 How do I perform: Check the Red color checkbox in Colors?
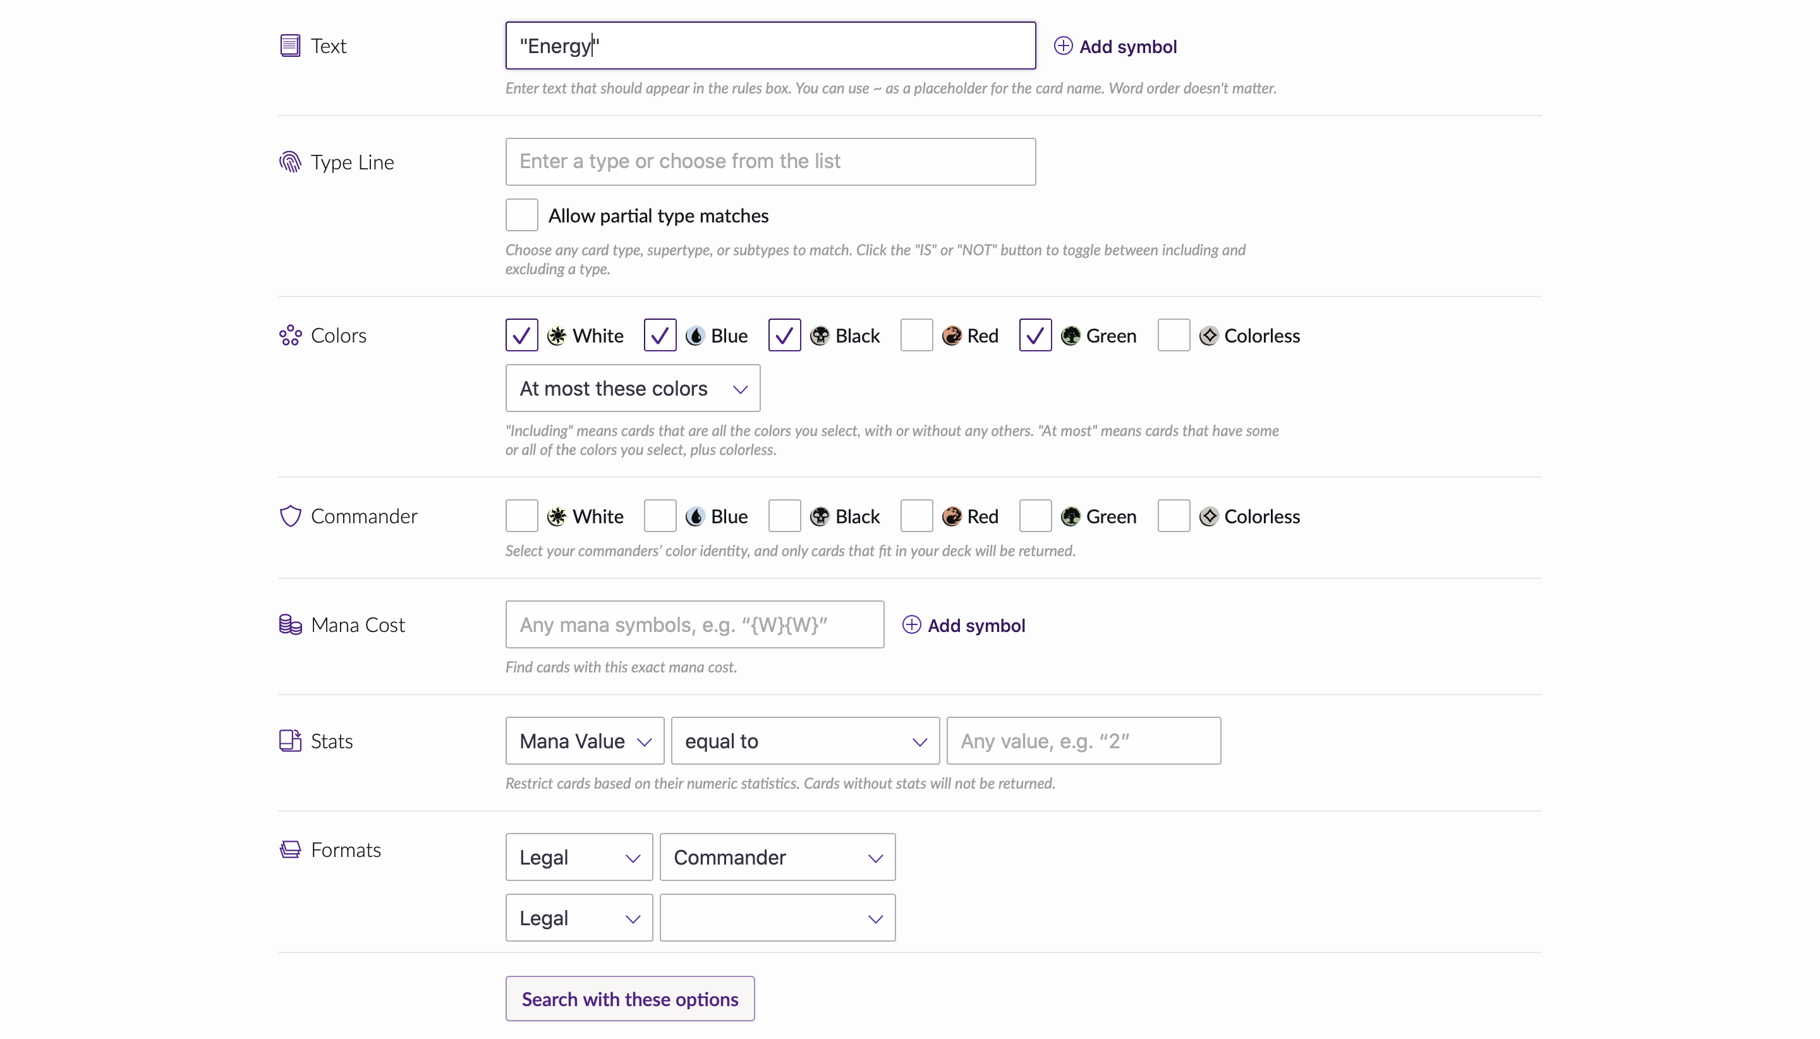click(x=917, y=336)
